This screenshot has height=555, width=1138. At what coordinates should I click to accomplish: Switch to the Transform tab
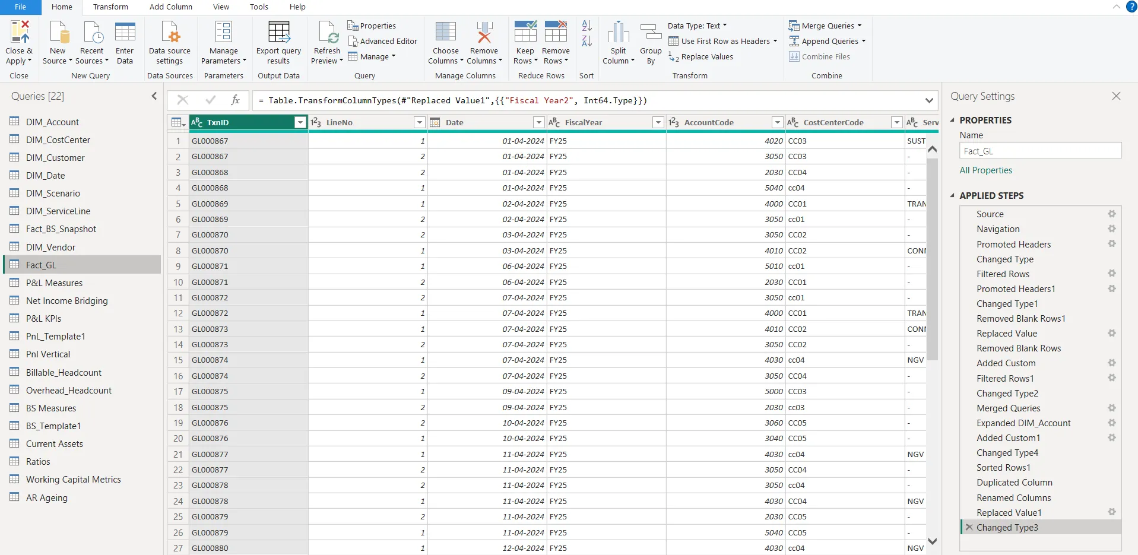click(x=110, y=7)
